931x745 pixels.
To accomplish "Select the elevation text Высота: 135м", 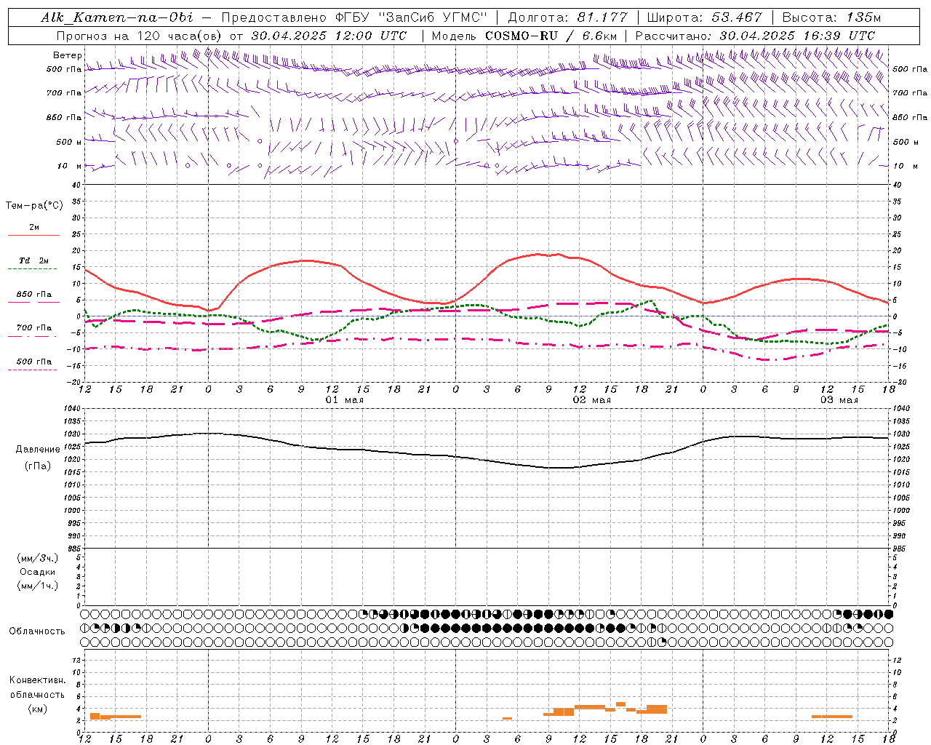I will tap(831, 17).
